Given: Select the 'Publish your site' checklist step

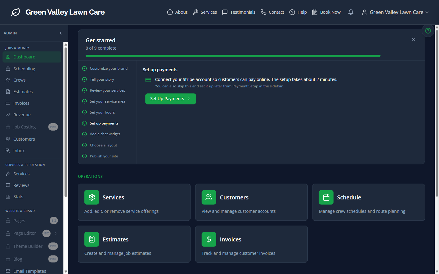Looking at the screenshot, I should tap(104, 156).
